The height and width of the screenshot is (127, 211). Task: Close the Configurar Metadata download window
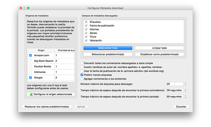21,8
